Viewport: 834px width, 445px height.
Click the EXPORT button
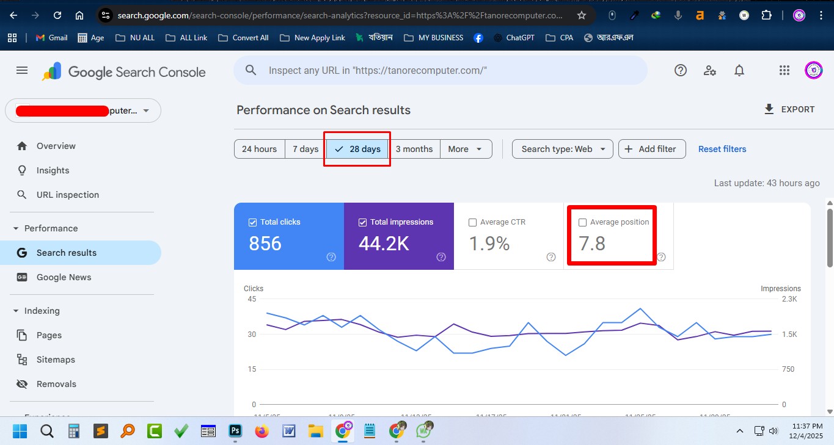tap(789, 109)
